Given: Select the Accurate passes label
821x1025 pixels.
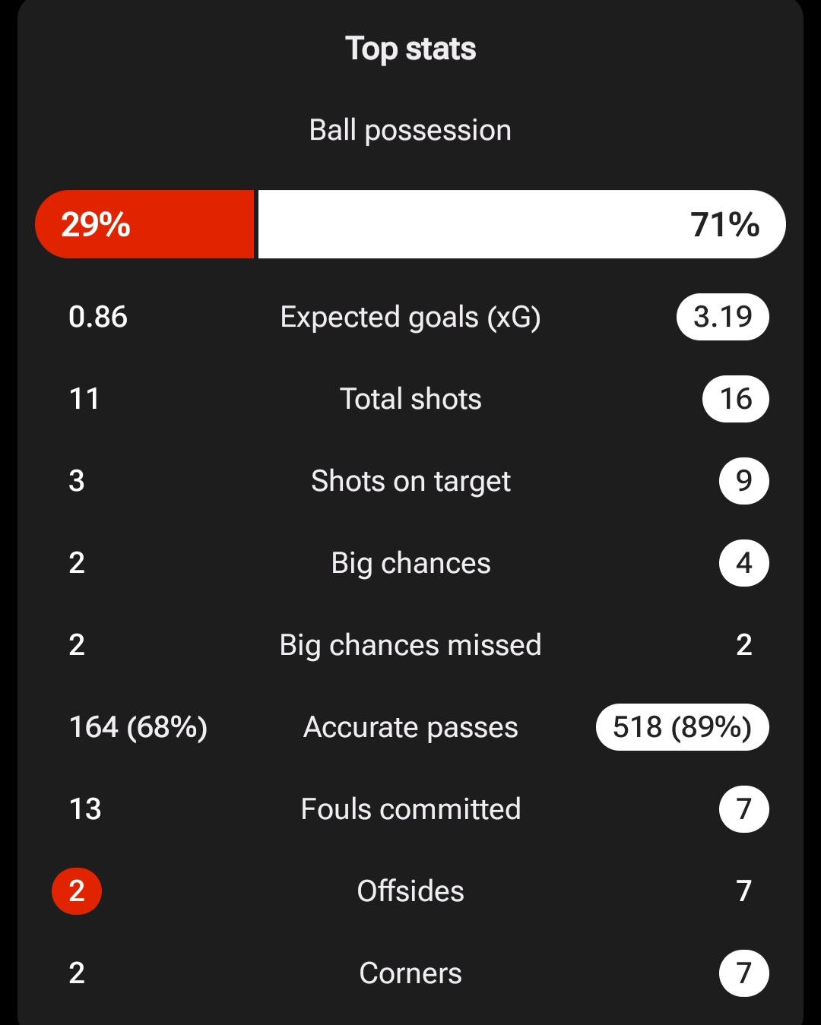Looking at the screenshot, I should [410, 727].
